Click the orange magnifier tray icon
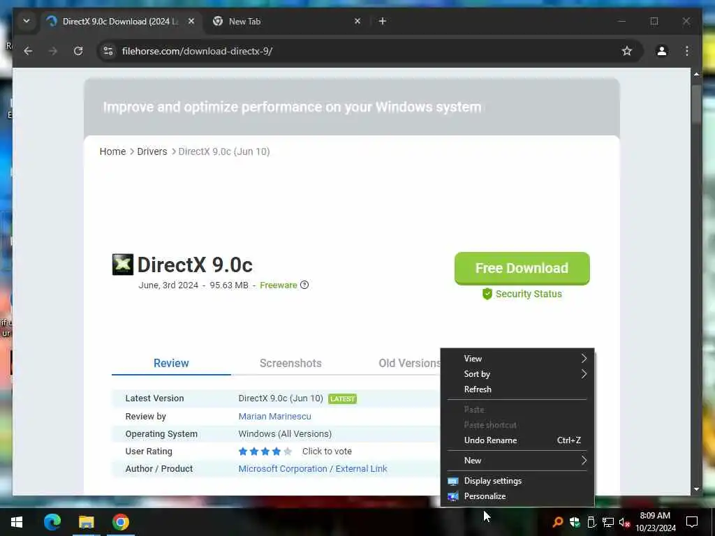The height and width of the screenshot is (536, 715). (x=557, y=522)
